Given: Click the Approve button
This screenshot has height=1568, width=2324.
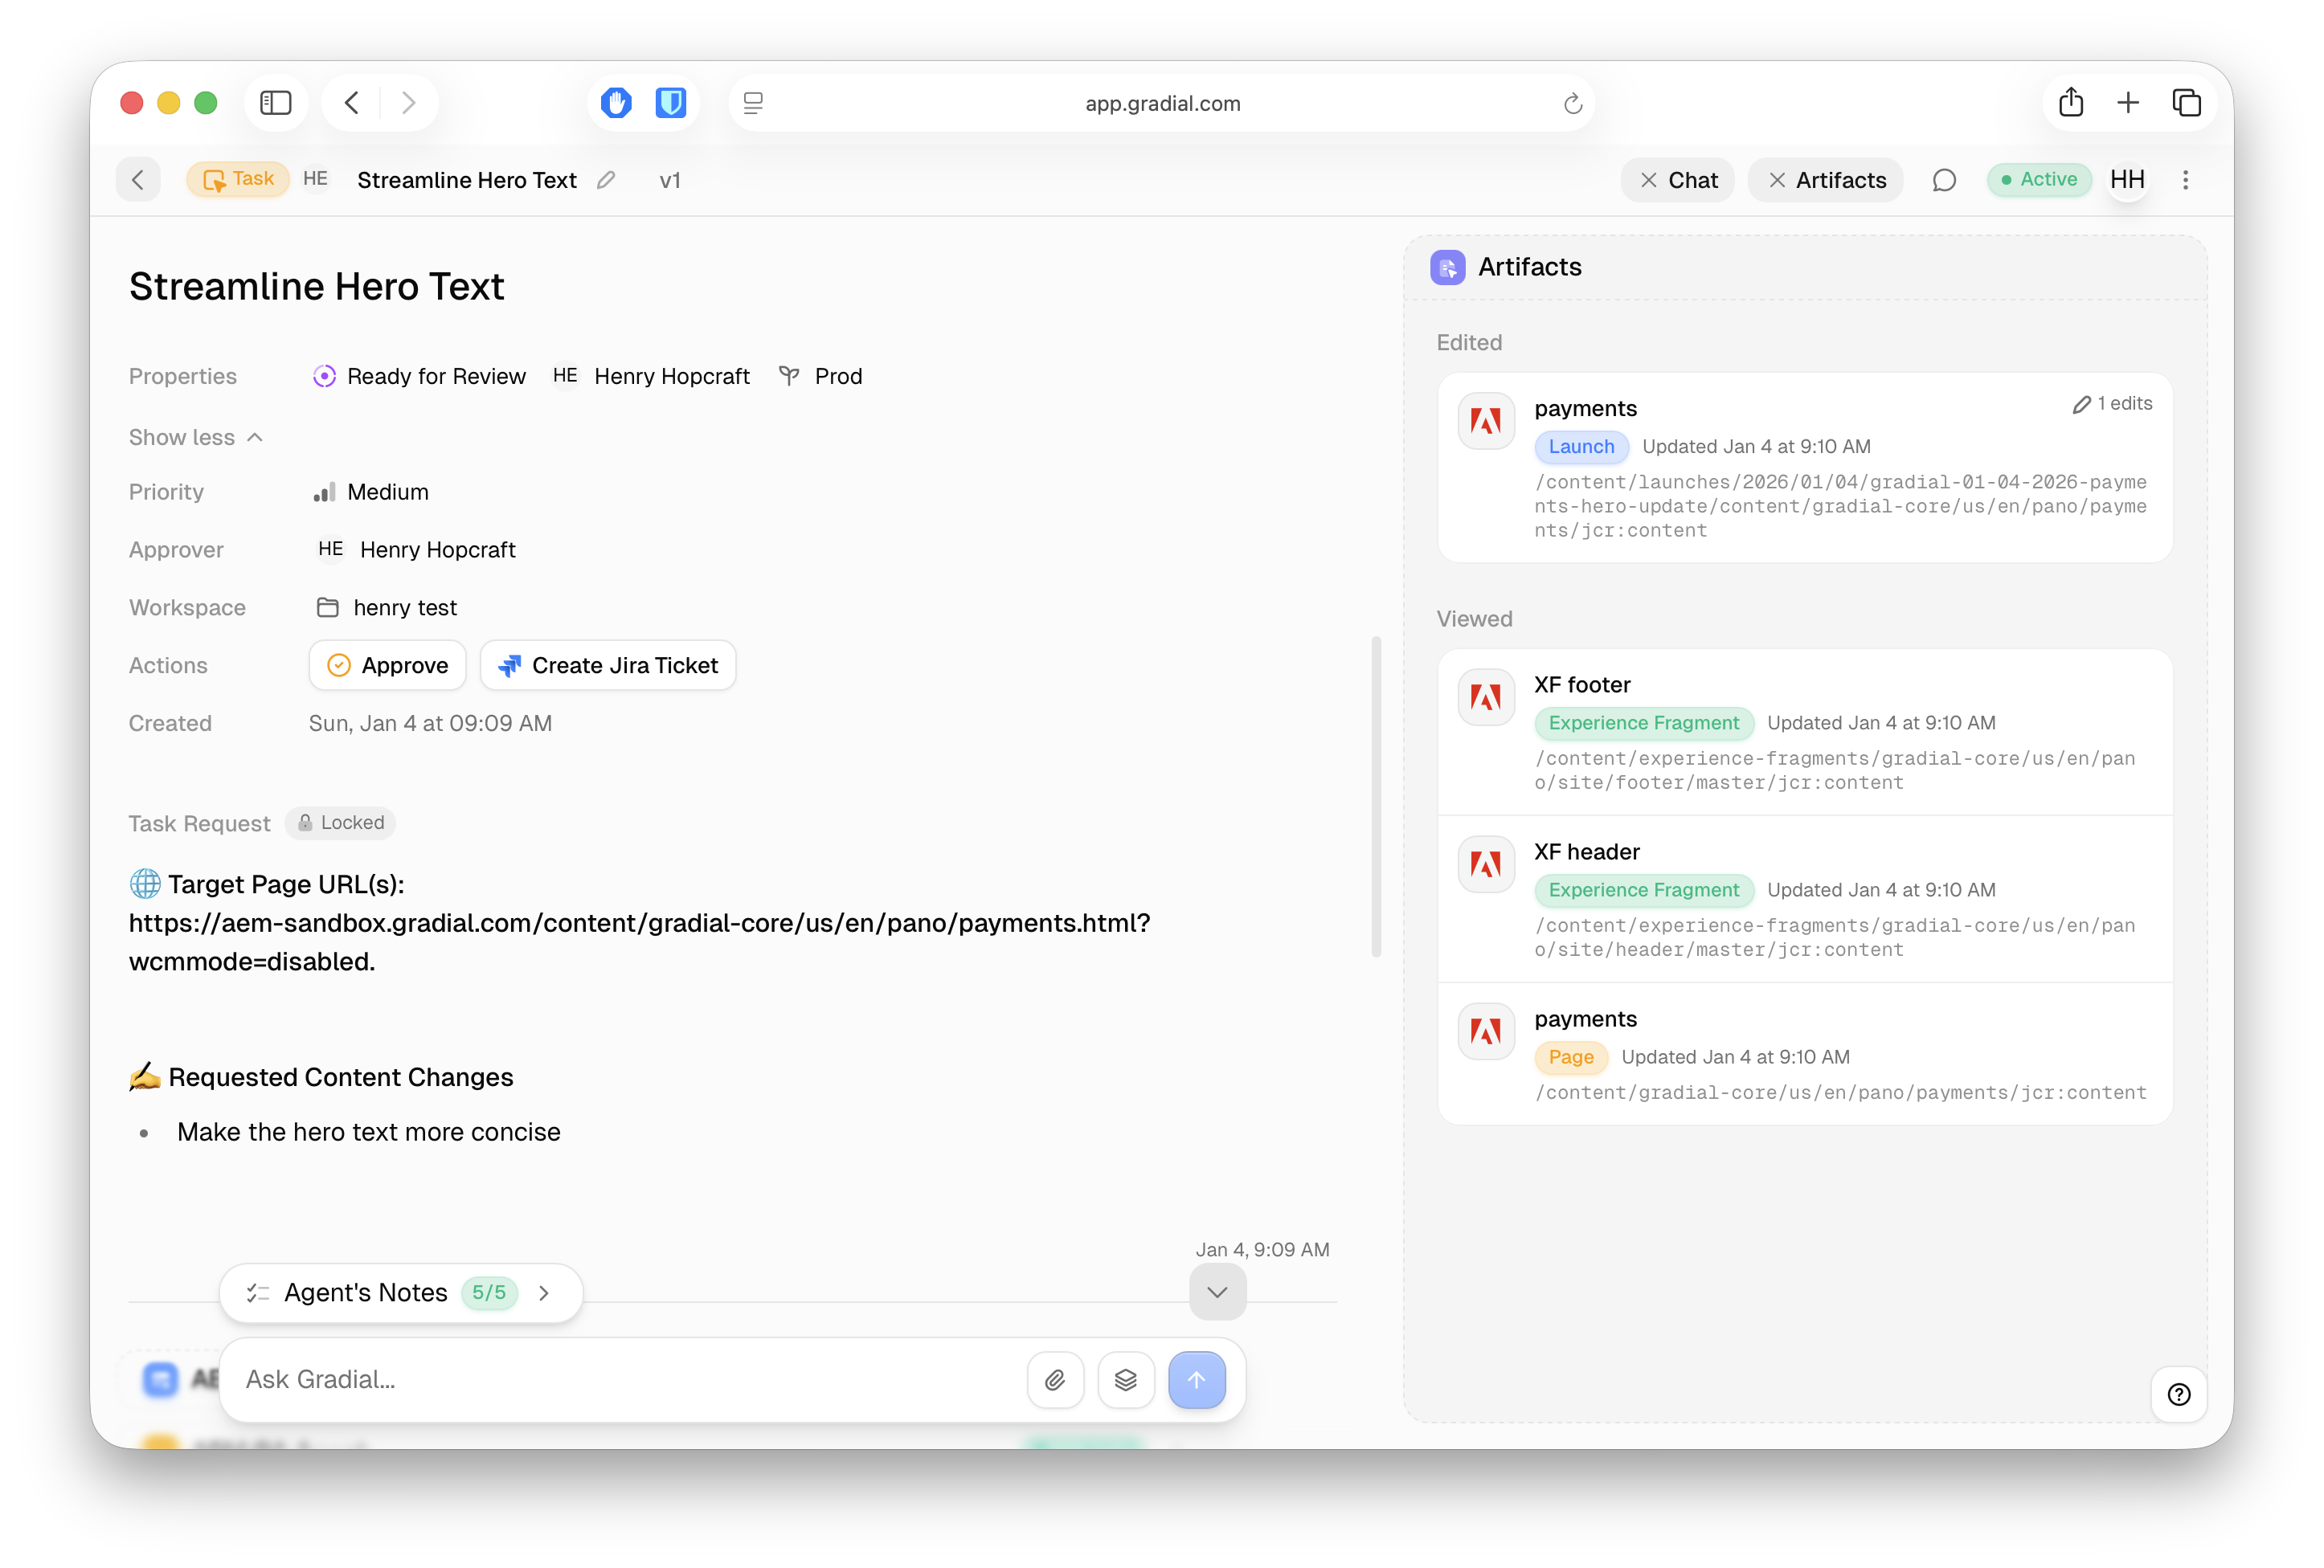Looking at the screenshot, I should pos(388,666).
